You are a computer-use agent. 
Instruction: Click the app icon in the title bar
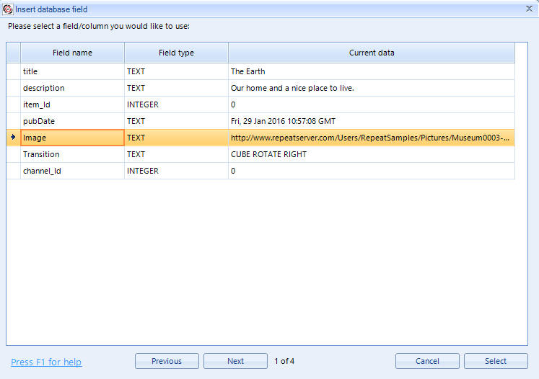7,9
